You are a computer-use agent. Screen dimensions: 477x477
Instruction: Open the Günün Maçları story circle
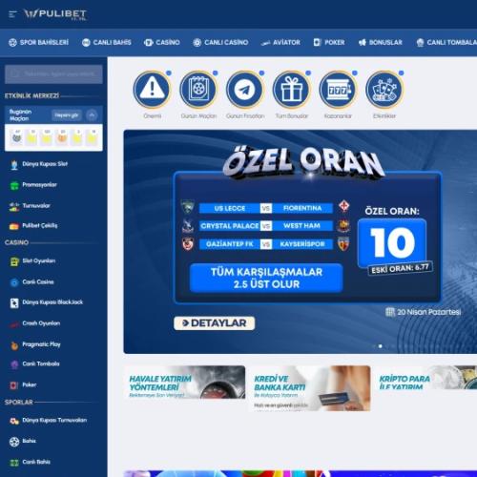(x=198, y=90)
